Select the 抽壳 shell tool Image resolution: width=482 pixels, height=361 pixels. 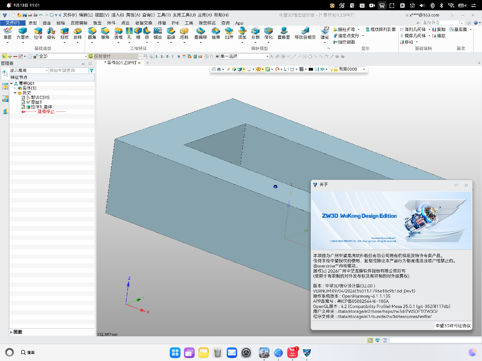click(x=216, y=33)
